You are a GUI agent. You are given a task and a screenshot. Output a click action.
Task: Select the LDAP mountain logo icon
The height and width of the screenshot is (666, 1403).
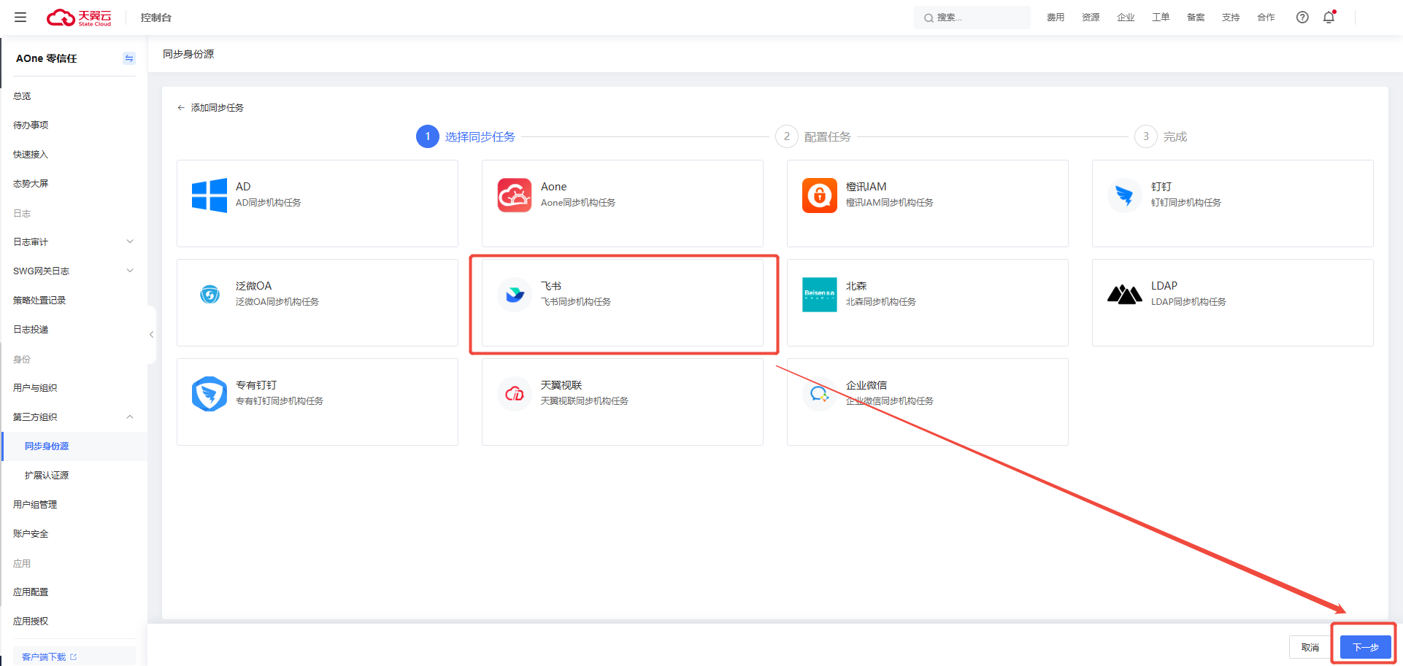pyautogui.click(x=1125, y=295)
